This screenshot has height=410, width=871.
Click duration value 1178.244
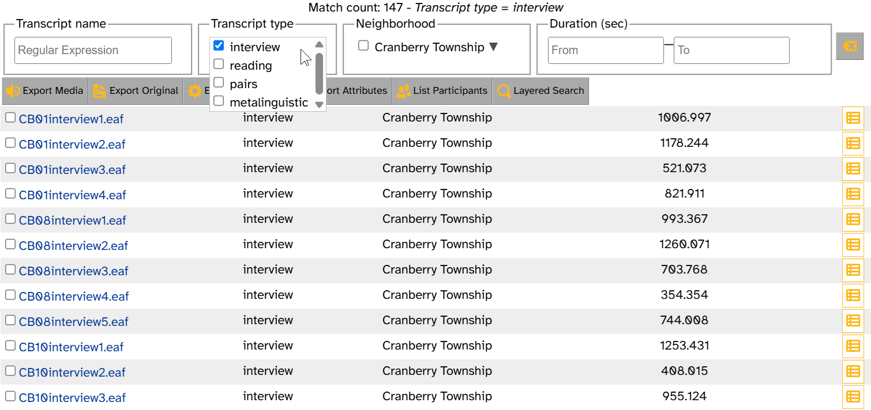tap(685, 143)
